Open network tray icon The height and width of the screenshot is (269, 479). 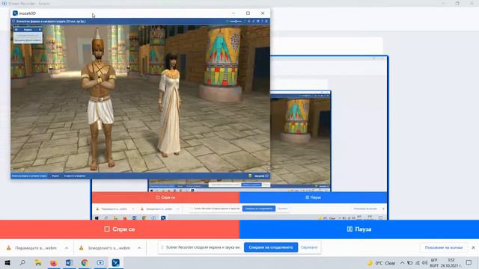tap(418, 263)
